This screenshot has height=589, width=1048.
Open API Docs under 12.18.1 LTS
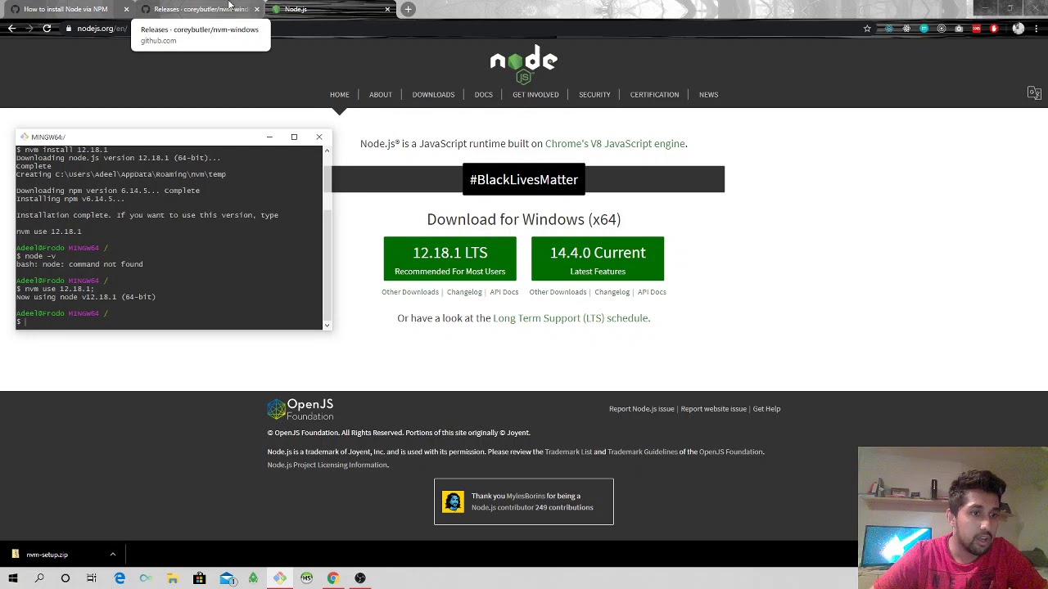pos(504,292)
